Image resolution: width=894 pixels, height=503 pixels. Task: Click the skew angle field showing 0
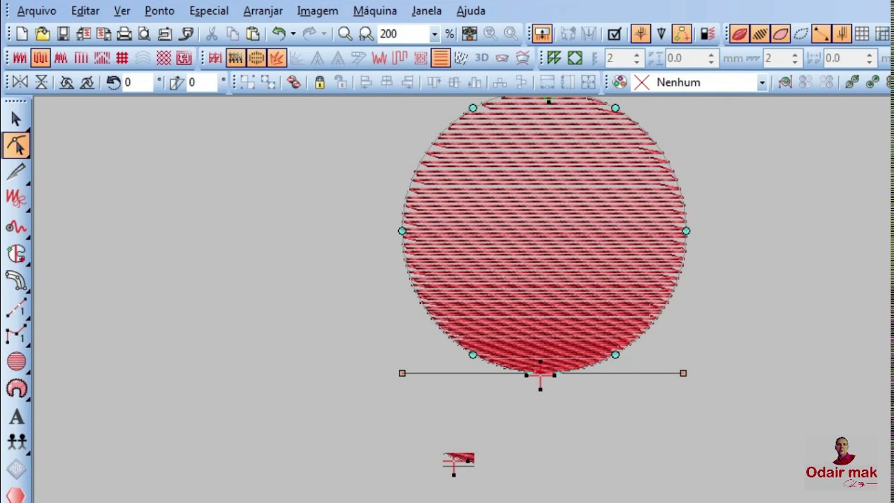pos(203,82)
